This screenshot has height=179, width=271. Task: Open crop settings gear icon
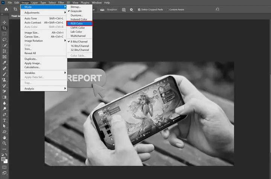131,10
